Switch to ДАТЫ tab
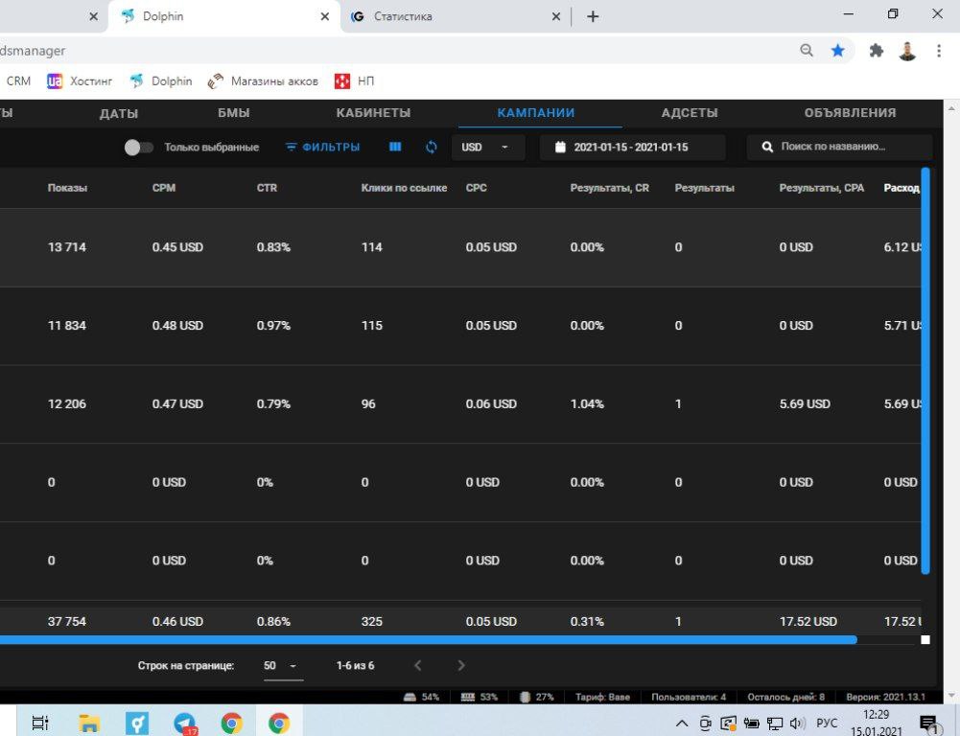The width and height of the screenshot is (960, 736). [119, 113]
